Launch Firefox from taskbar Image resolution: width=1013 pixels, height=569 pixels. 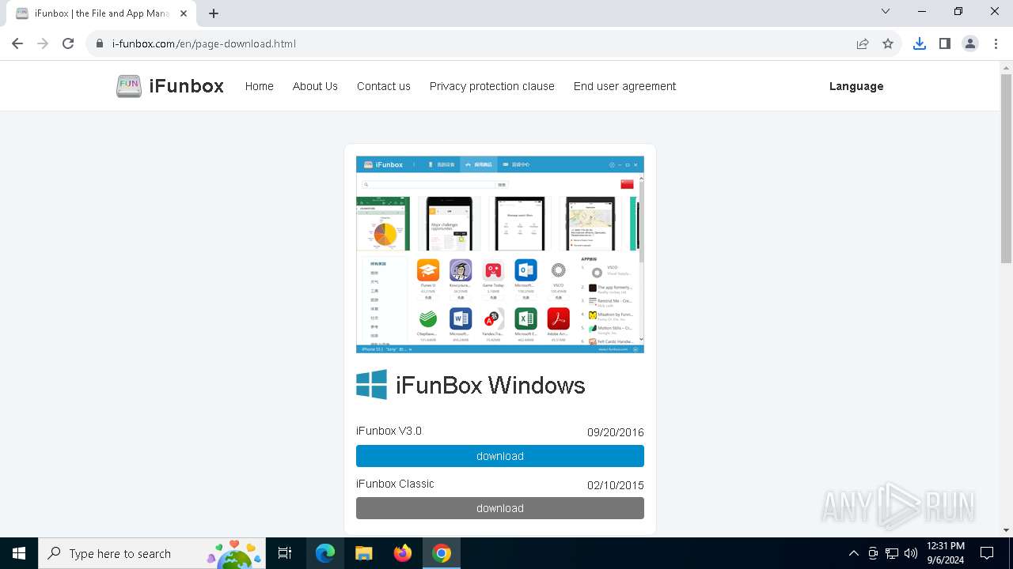(x=403, y=553)
